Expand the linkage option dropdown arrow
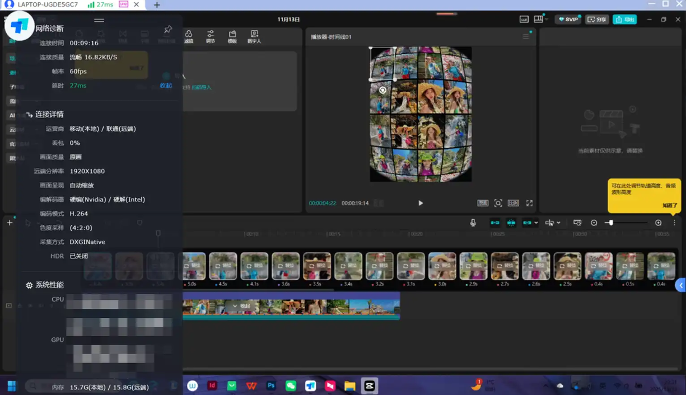Viewport: 686px width, 395px height. pos(536,223)
